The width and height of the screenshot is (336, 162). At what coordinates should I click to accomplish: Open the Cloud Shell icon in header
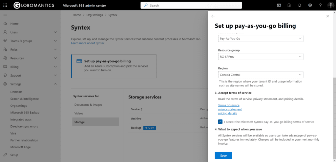279,5
